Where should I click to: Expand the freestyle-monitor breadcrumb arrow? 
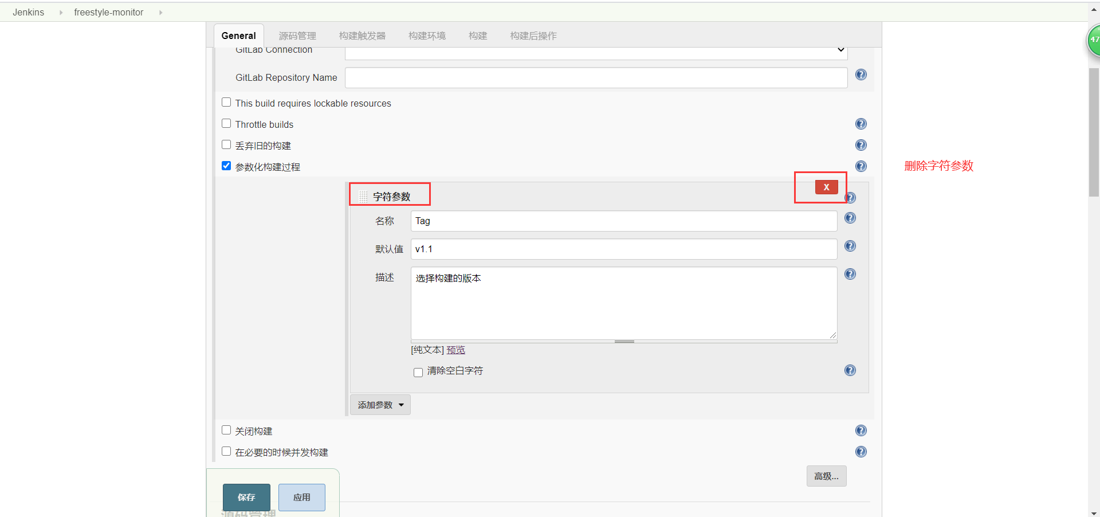[x=160, y=13]
